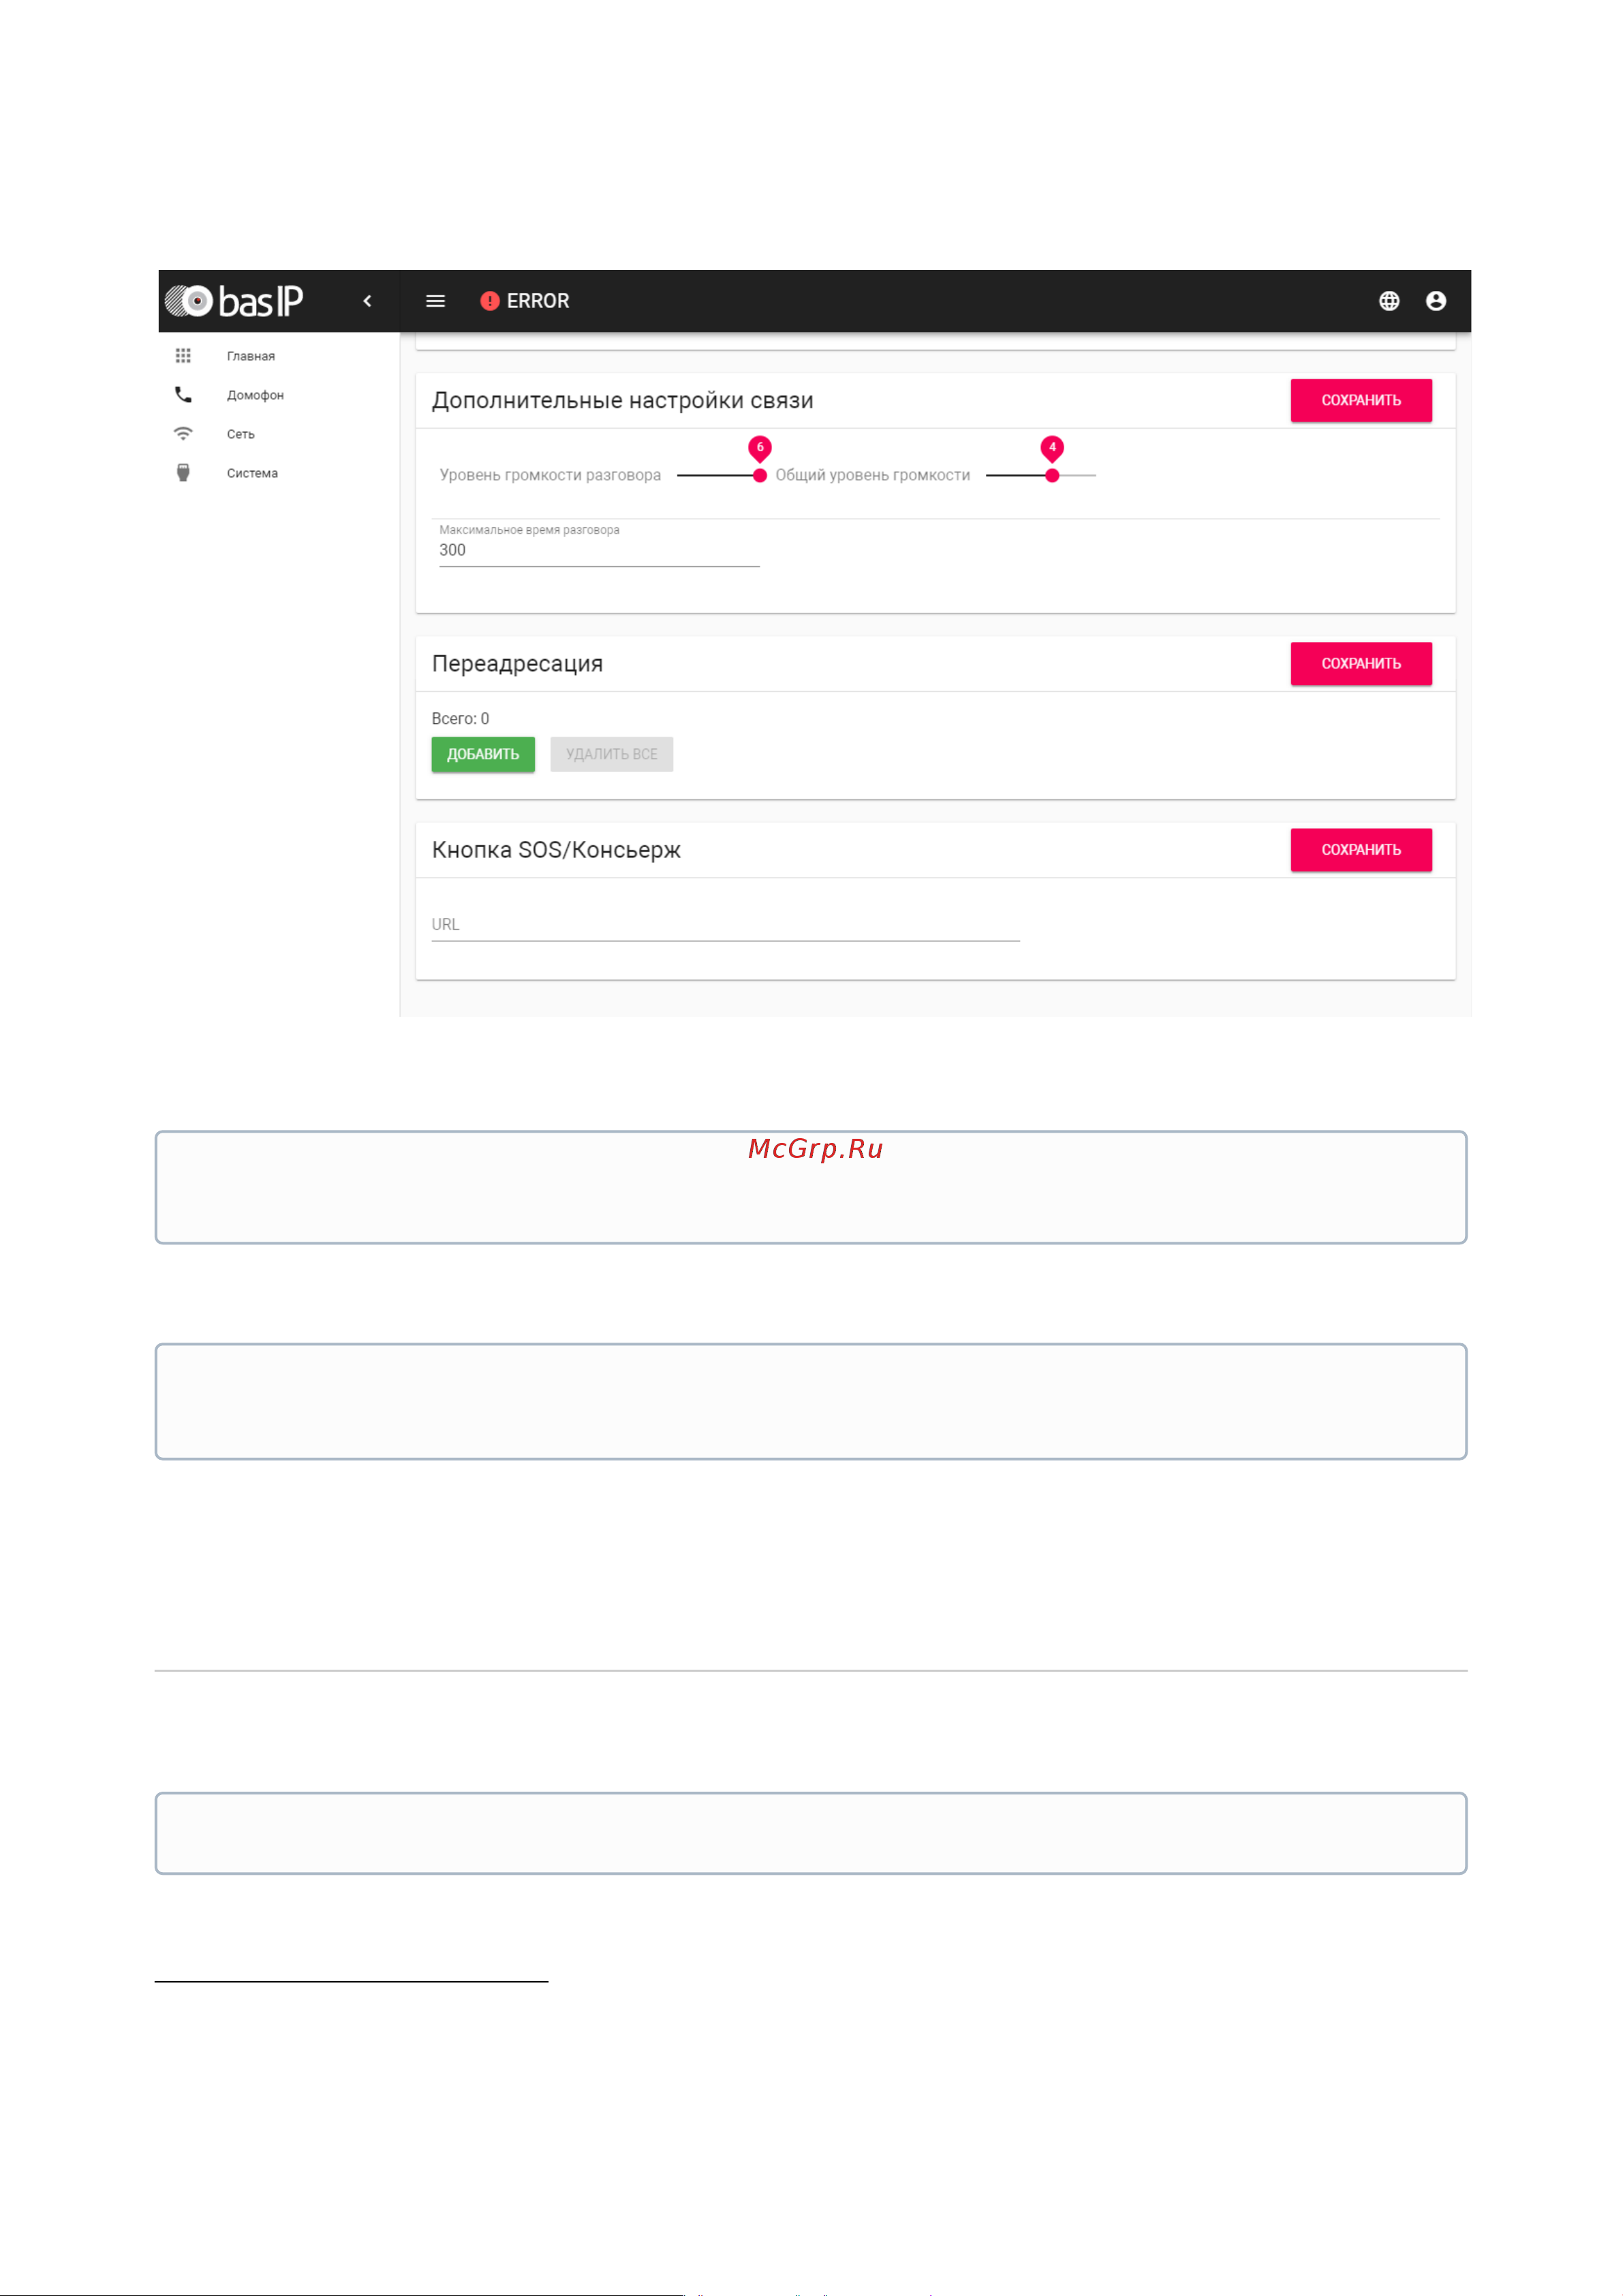Save Дополнительные настройки связи section
The height and width of the screenshot is (2296, 1623).
point(1361,400)
